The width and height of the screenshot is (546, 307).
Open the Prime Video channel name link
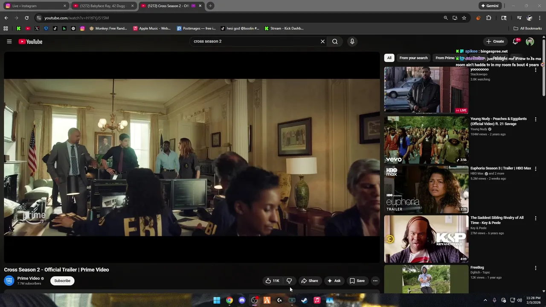pos(28,278)
